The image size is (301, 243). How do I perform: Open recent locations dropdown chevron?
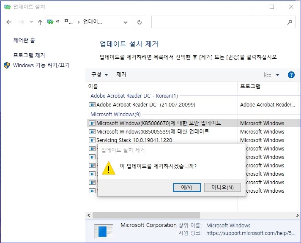coord(31,22)
